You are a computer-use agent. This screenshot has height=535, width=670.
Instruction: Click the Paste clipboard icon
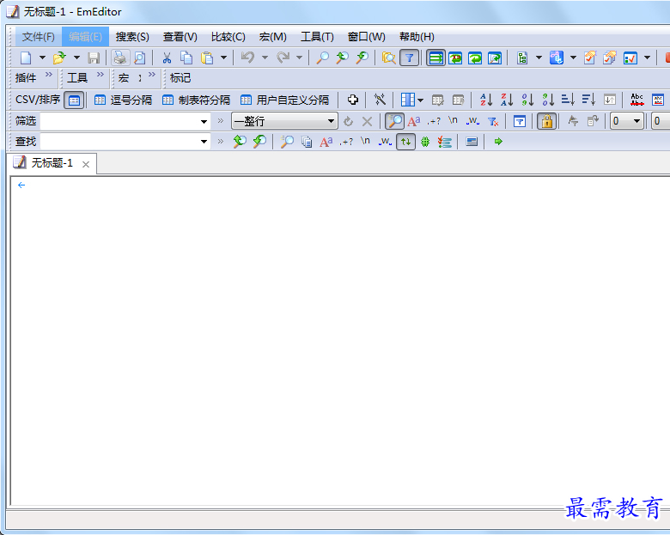pos(207,58)
